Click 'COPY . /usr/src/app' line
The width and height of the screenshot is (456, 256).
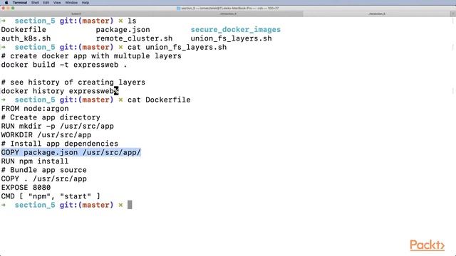click(x=44, y=178)
